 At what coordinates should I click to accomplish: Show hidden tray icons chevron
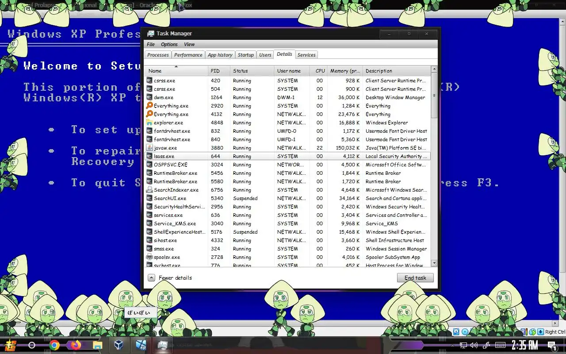pos(452,345)
